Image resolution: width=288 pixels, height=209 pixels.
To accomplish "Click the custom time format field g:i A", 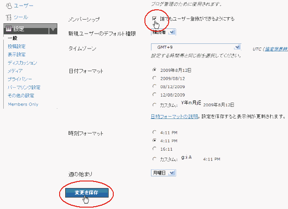I will coord(186,157).
